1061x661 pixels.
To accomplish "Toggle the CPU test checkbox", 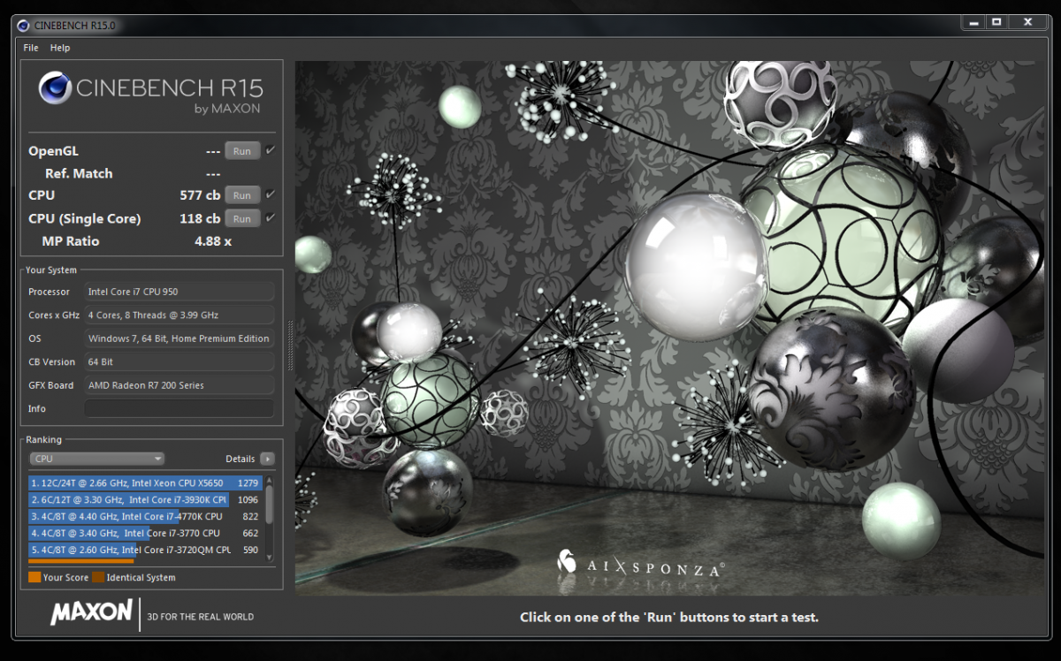I will tap(271, 194).
